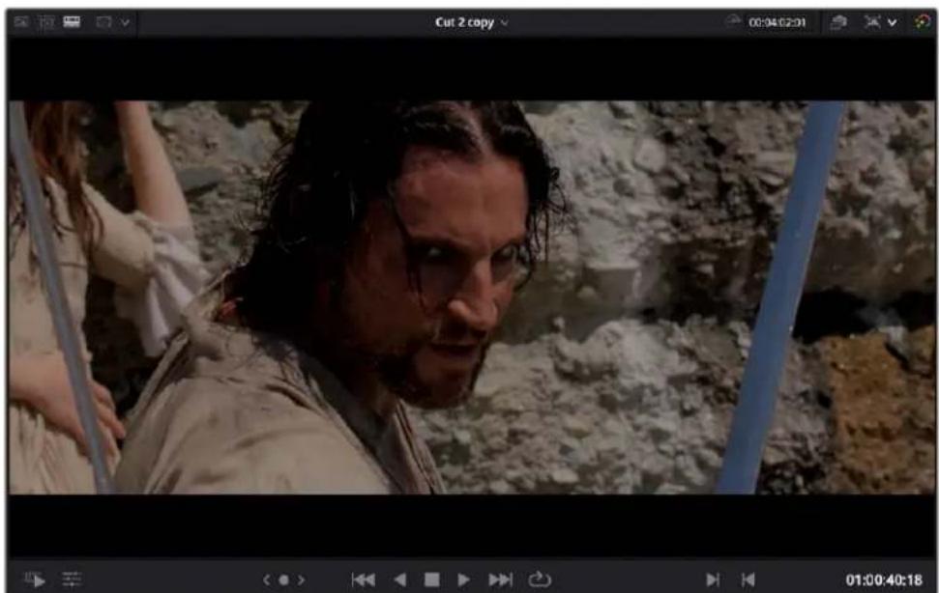Set the Out point

tap(748, 579)
